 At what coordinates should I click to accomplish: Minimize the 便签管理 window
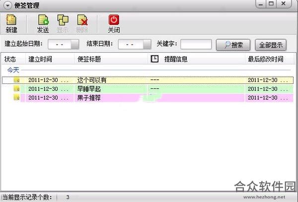coord(261,4)
